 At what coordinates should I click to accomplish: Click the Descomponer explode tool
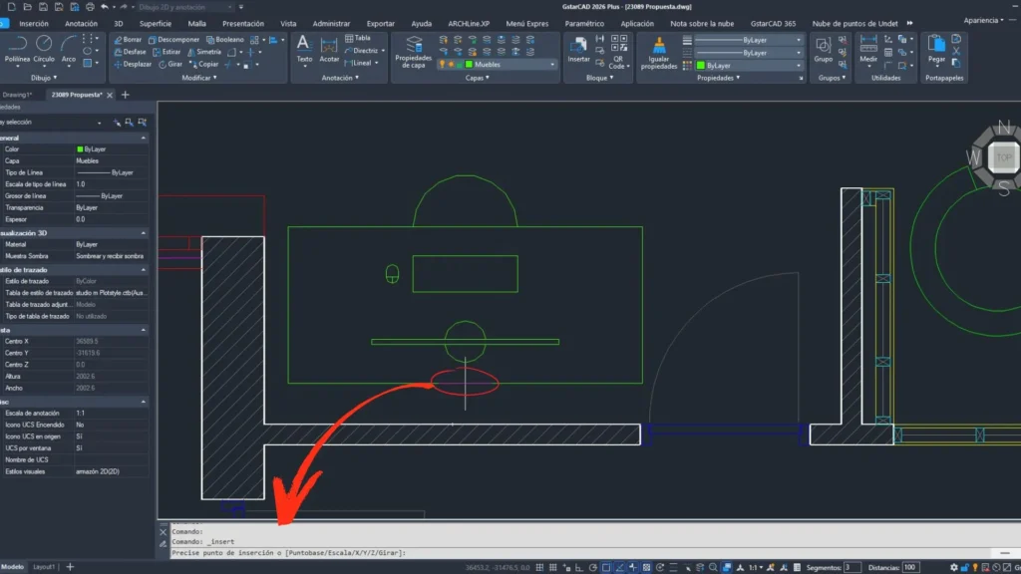[x=173, y=40]
